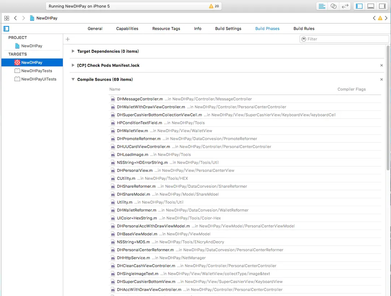The image size is (391, 296).
Task: Select NewDHPayUITests target
Action: tap(39, 79)
